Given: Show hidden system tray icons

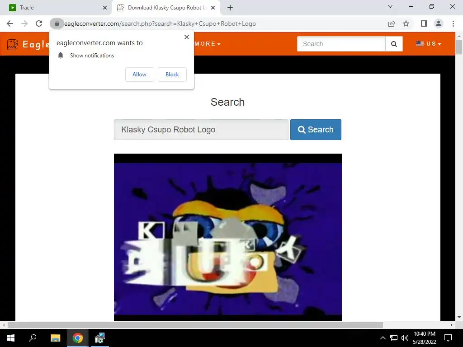Looking at the screenshot, I should 383,338.
